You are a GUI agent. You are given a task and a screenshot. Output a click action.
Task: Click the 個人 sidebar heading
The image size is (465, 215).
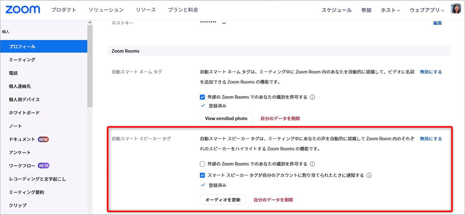point(6,32)
